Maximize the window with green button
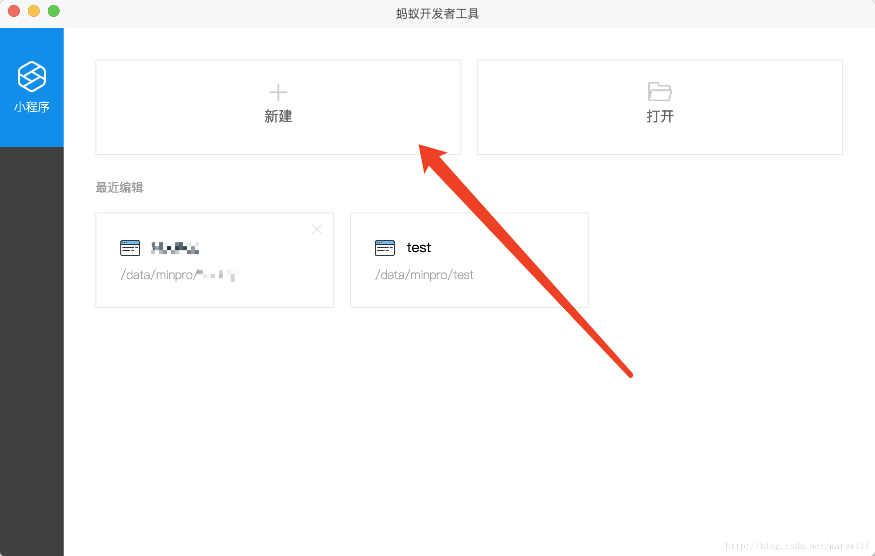This screenshot has width=875, height=556. [54, 11]
